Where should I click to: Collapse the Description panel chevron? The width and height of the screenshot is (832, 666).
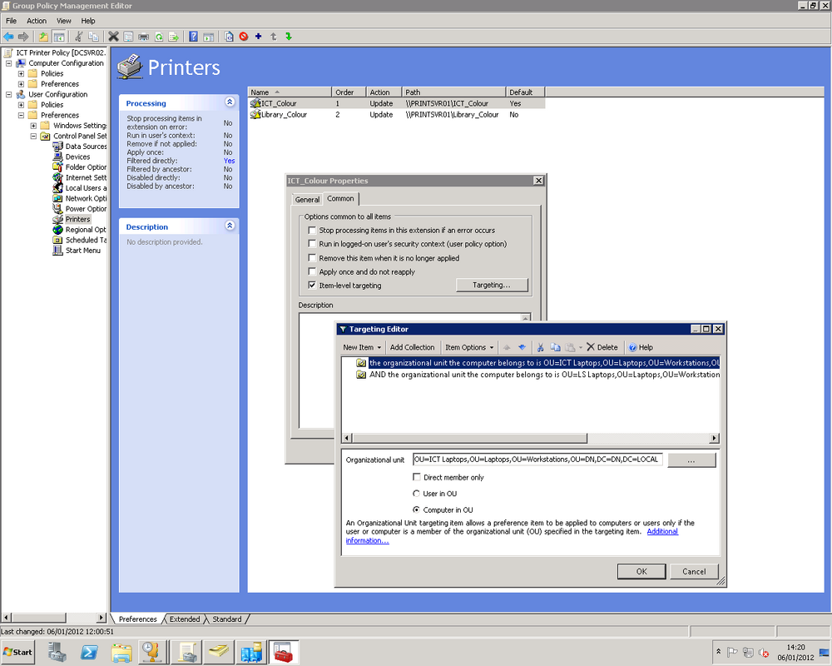[x=230, y=226]
